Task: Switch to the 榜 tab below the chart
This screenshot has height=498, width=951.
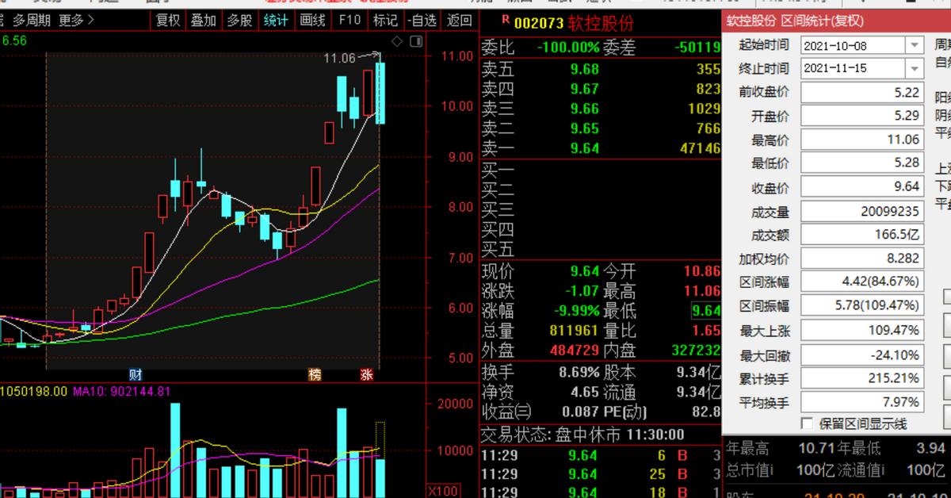Action: pos(315,373)
